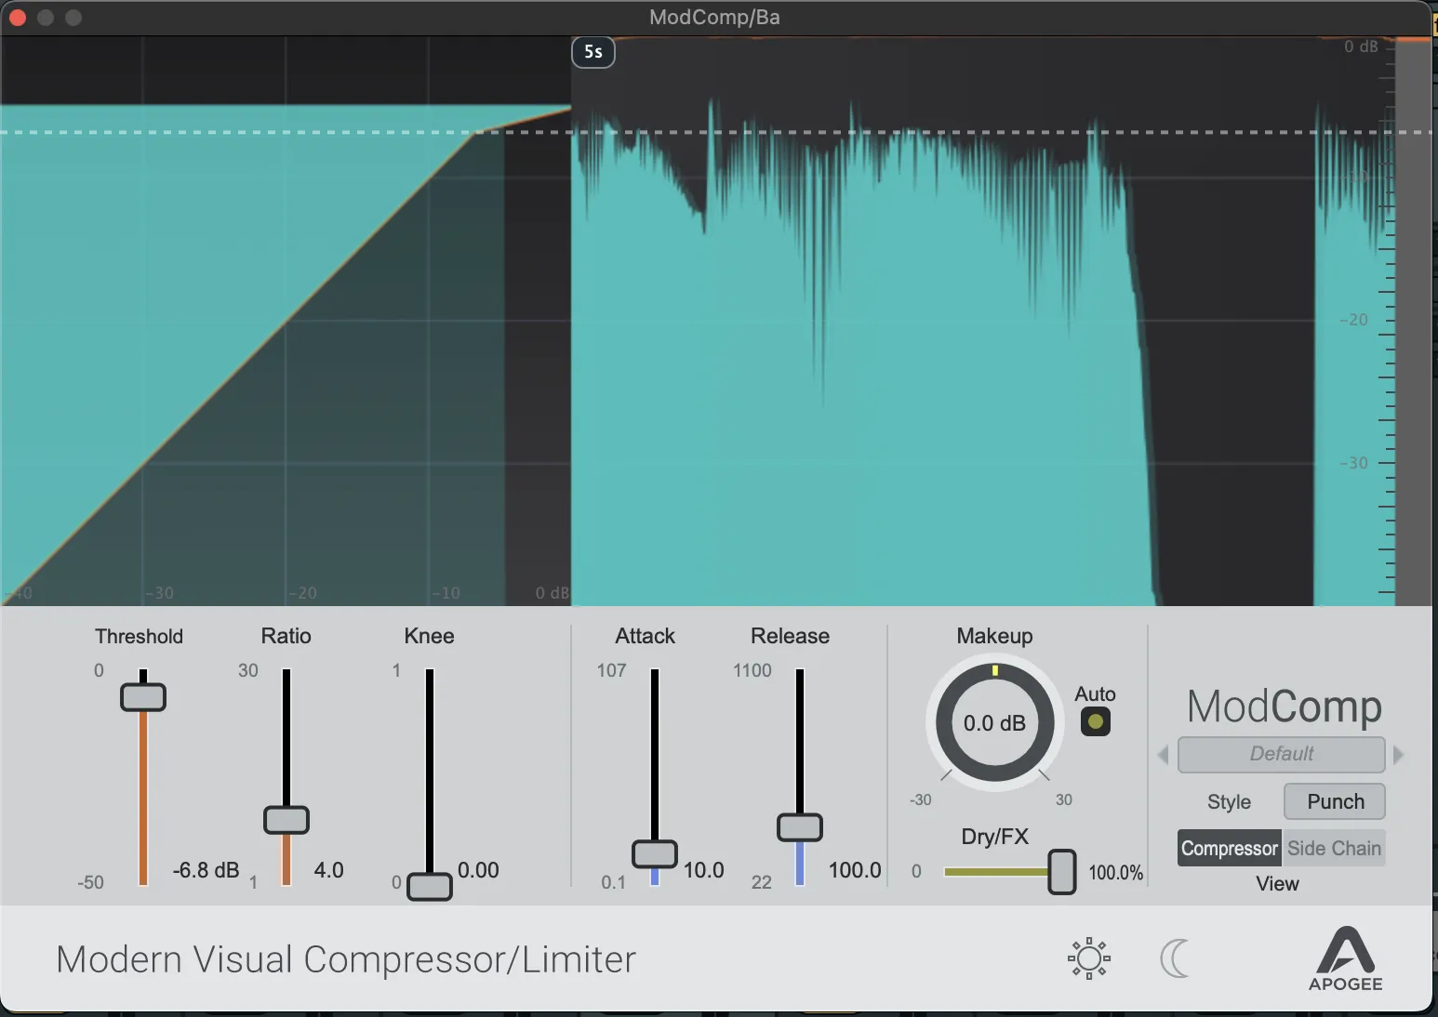The height and width of the screenshot is (1017, 1438).
Task: Select the Side Chain view tab
Action: [x=1334, y=848]
